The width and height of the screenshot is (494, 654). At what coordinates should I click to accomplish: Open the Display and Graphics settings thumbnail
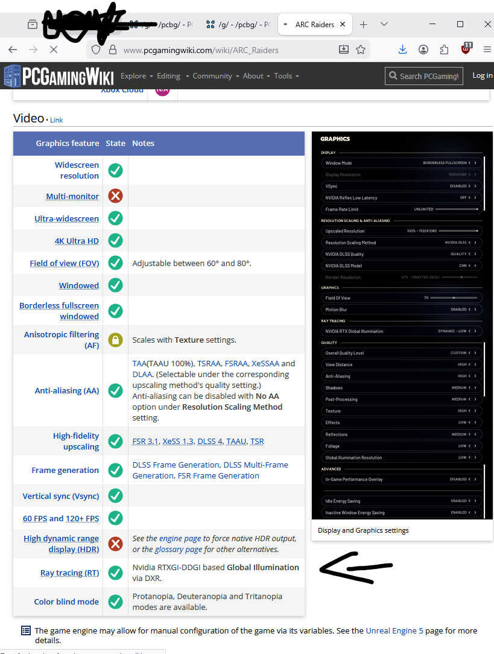pyautogui.click(x=402, y=325)
